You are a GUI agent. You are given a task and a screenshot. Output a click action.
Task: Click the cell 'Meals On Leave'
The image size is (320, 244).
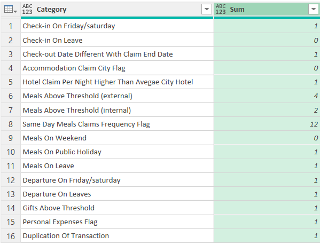pos(117,166)
